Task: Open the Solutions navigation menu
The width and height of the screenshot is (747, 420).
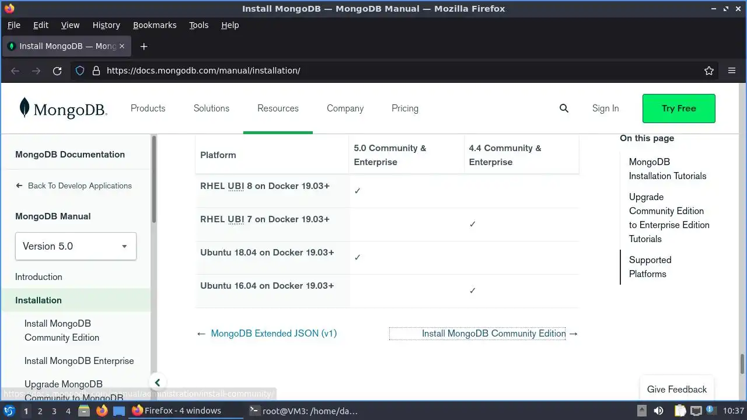Action: (x=211, y=108)
